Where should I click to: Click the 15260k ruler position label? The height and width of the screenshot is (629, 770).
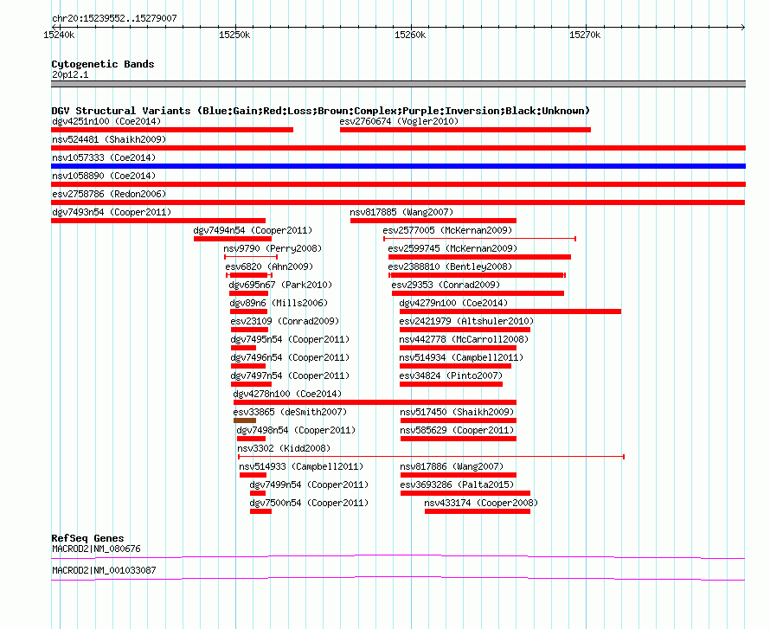click(411, 35)
